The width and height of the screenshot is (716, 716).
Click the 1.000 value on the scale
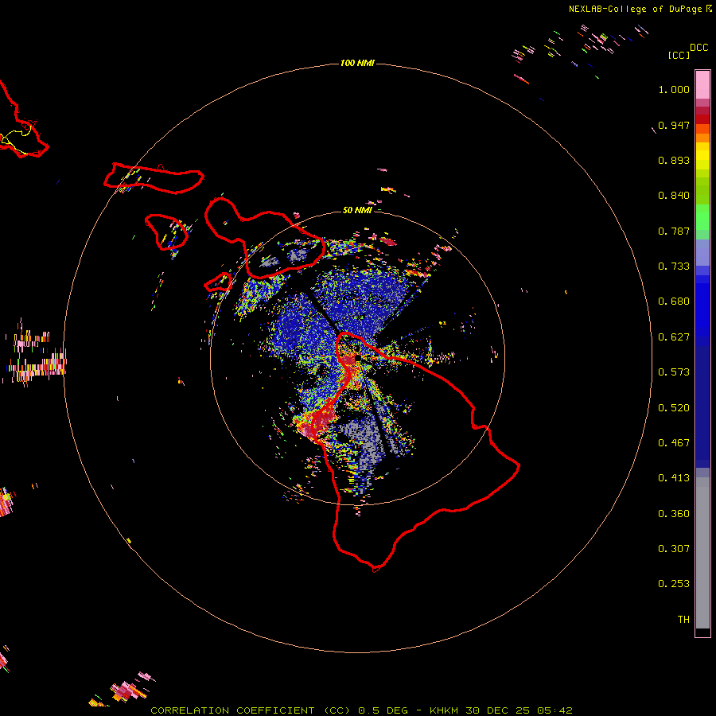coord(674,89)
